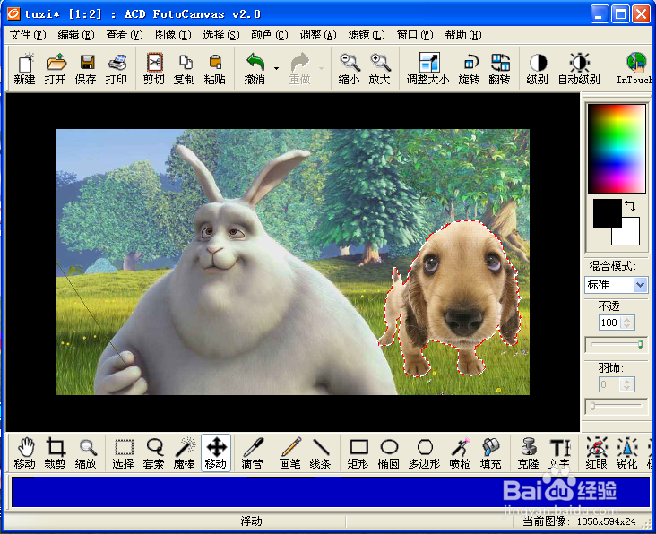Click the 旋转 rotate icon

pyautogui.click(x=469, y=69)
